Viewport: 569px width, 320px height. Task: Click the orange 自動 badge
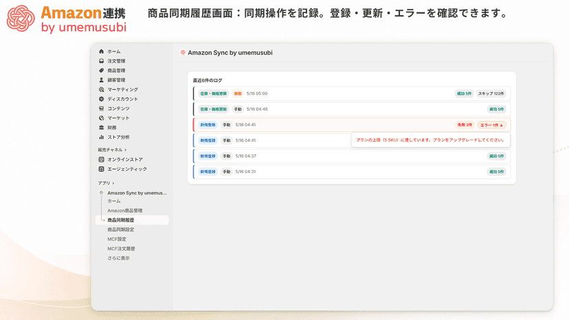coord(238,93)
